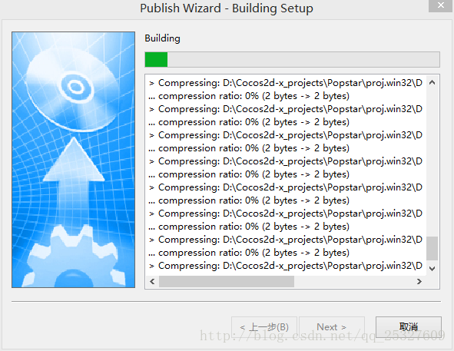Click the log's scroll down arrow

(432, 269)
